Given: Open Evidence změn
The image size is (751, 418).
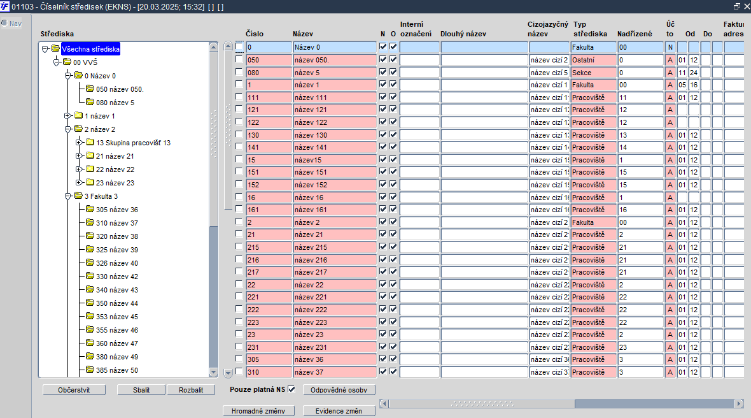Looking at the screenshot, I should pos(339,411).
